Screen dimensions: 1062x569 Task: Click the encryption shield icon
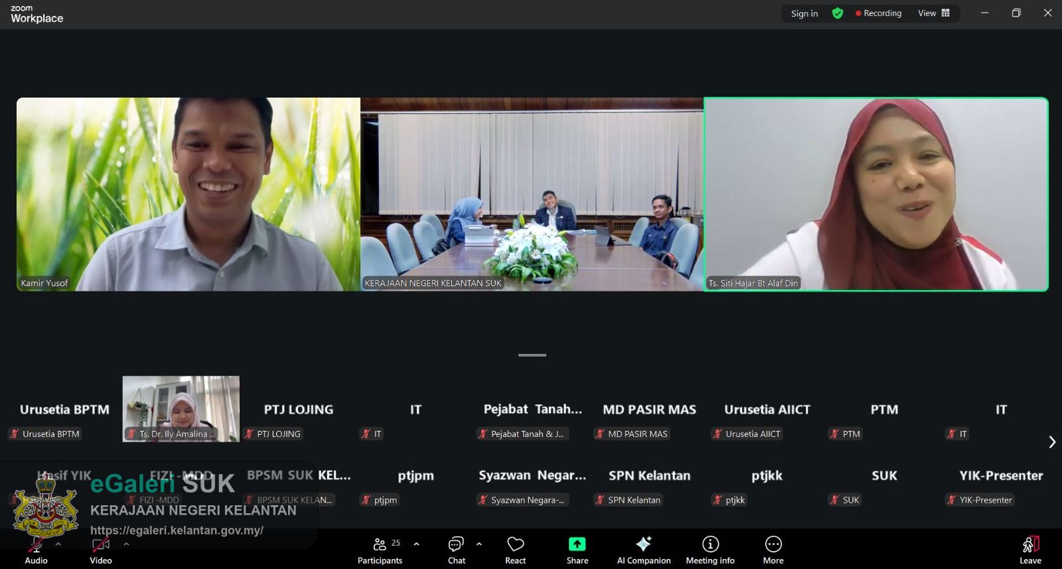tap(838, 13)
